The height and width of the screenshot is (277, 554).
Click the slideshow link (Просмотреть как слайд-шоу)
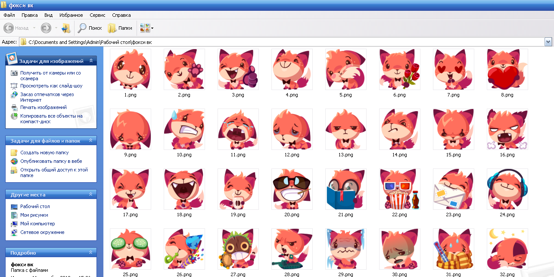tap(51, 86)
